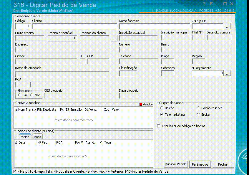
Task: Click the Ramo de atividade field
Action: pyautogui.click(x=62, y=74)
